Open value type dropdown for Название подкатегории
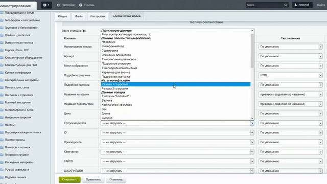The image size is (327, 184). tap(291, 104)
